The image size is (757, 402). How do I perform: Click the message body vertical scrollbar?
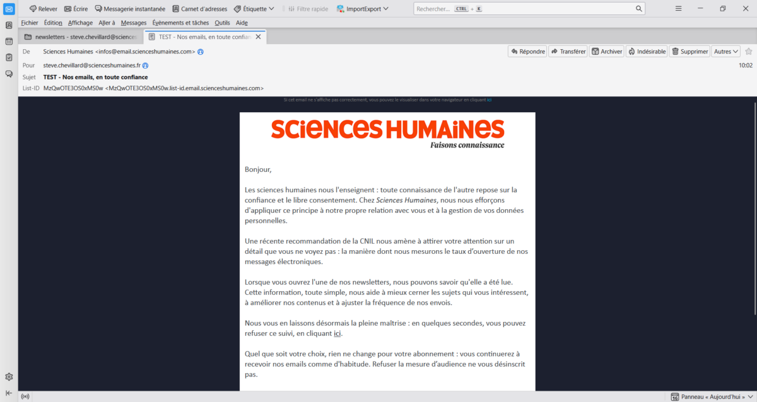pyautogui.click(x=754, y=208)
